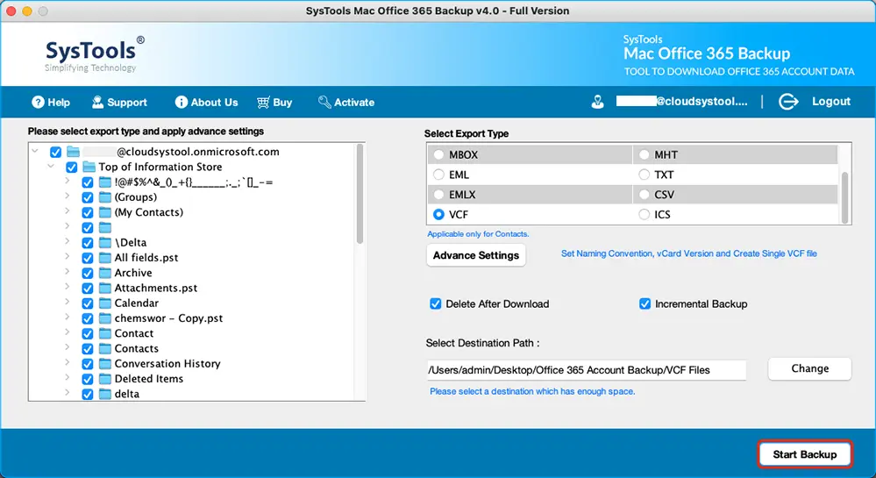Expand the Contacts folder node

pos(67,347)
